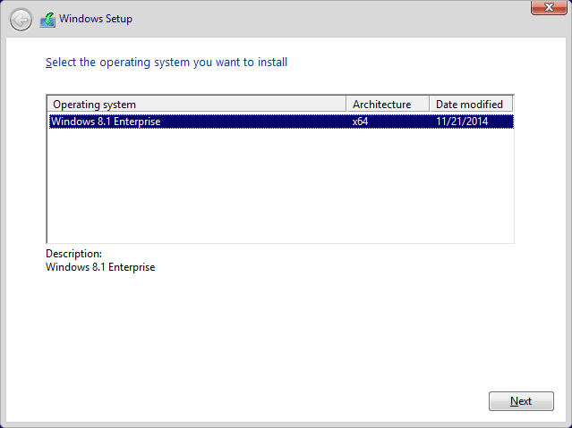Click the Windows Setup title text
Viewport: 572px width, 428px height.
click(96, 19)
